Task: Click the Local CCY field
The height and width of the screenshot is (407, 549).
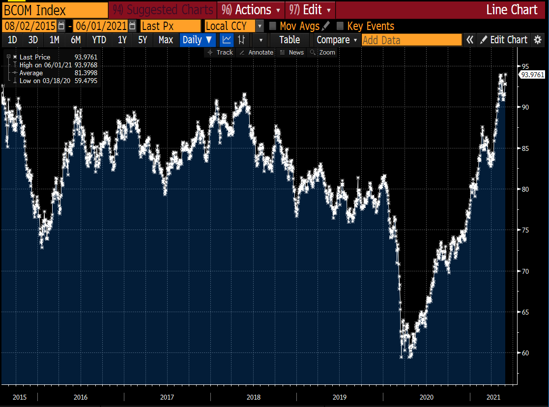Action: (231, 26)
